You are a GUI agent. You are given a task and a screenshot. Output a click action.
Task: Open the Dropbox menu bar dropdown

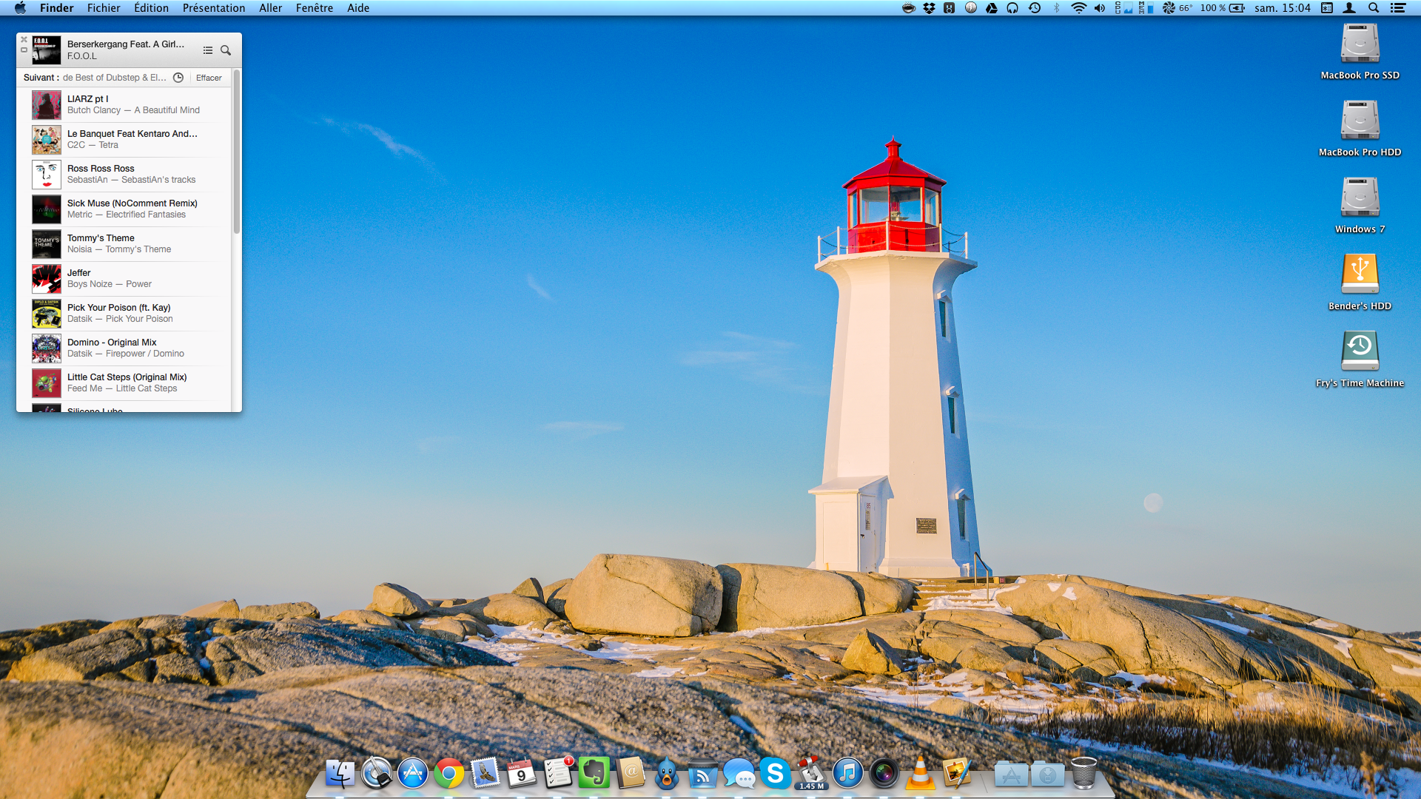click(929, 8)
